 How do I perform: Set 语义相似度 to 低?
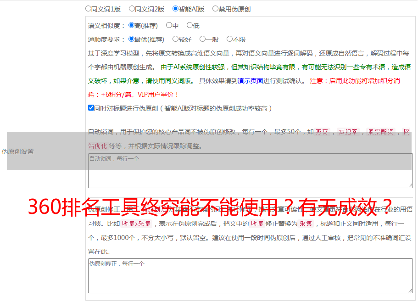tap(189, 25)
